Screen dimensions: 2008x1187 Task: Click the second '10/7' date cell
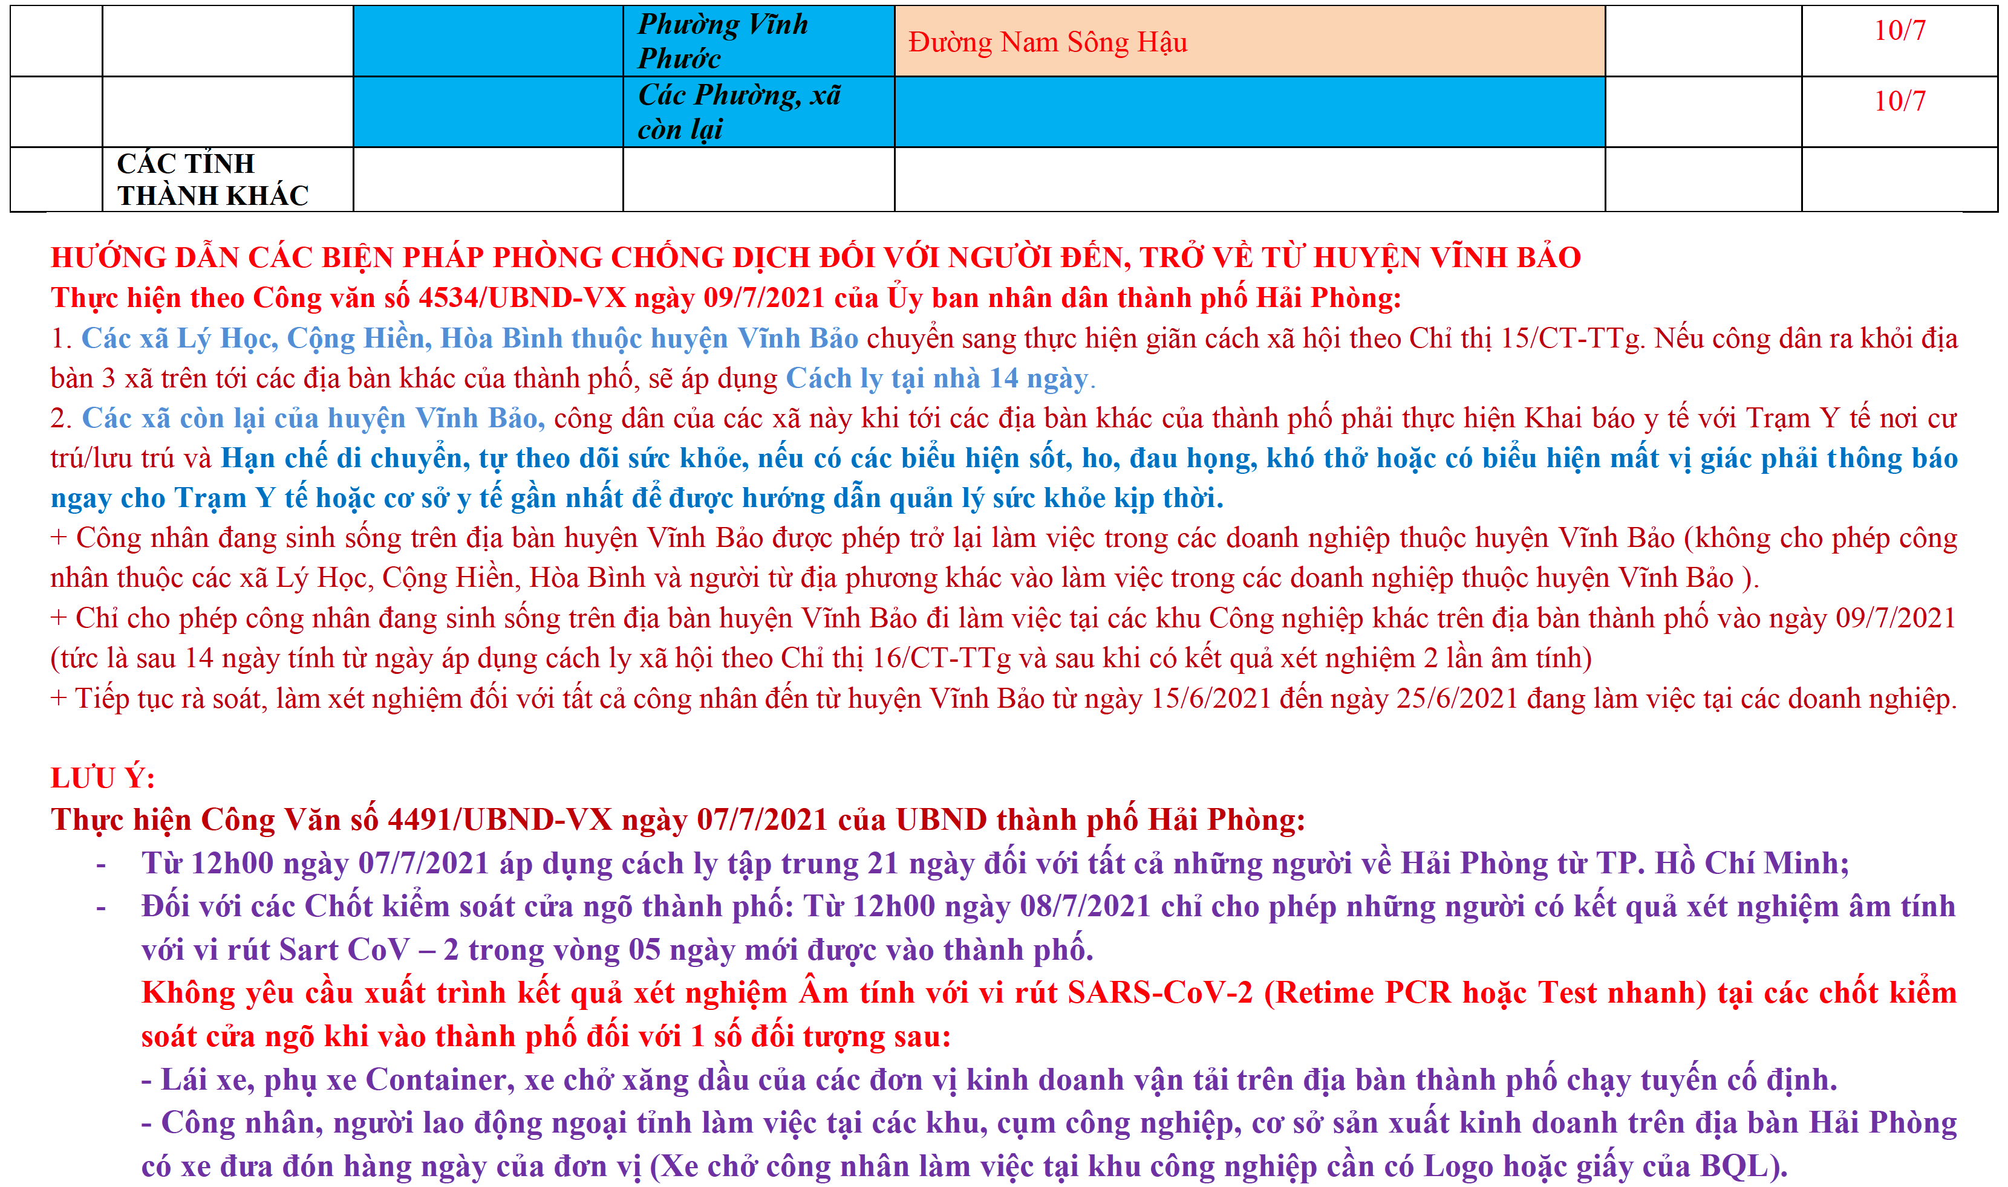tap(1899, 101)
